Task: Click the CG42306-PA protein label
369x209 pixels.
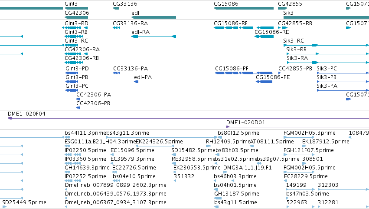Action: 94,95
